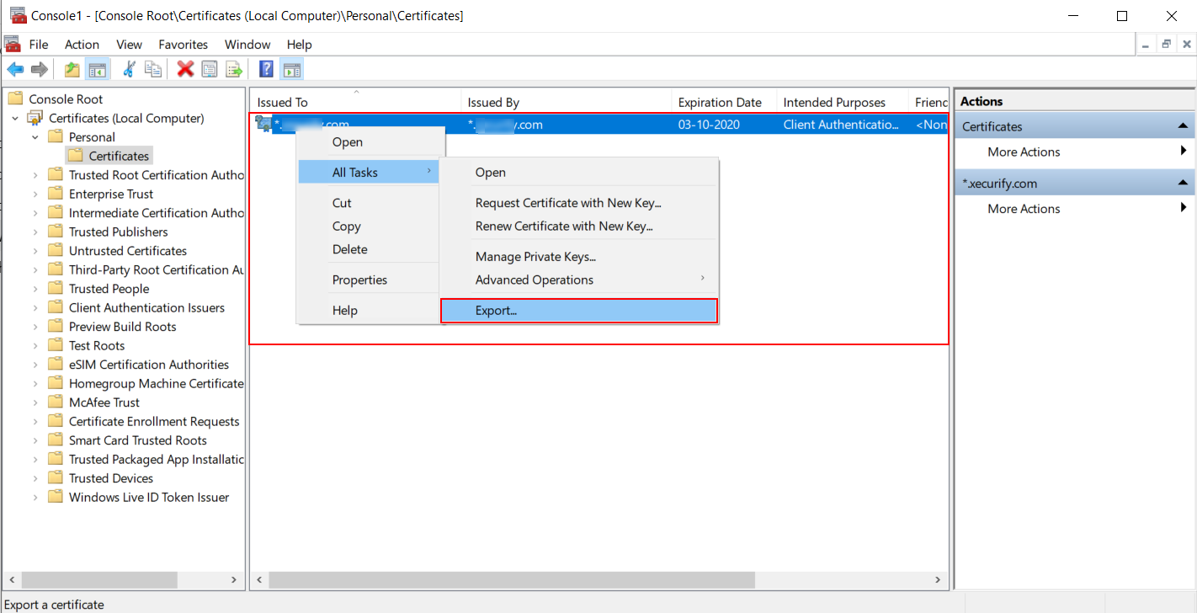1197x613 pixels.
Task: Collapse the *.xecurify.com actions section
Action: tap(1184, 182)
